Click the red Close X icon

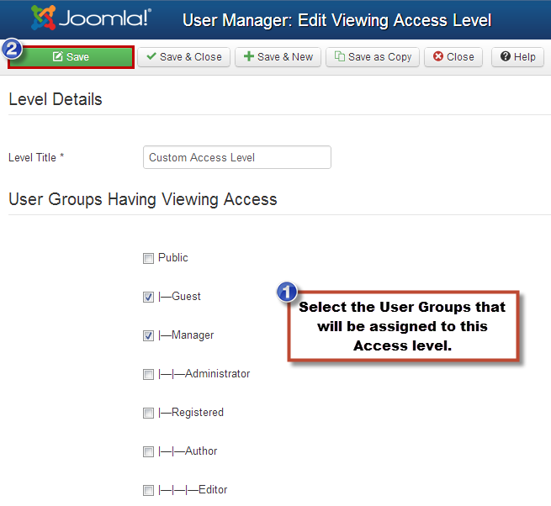click(x=437, y=56)
